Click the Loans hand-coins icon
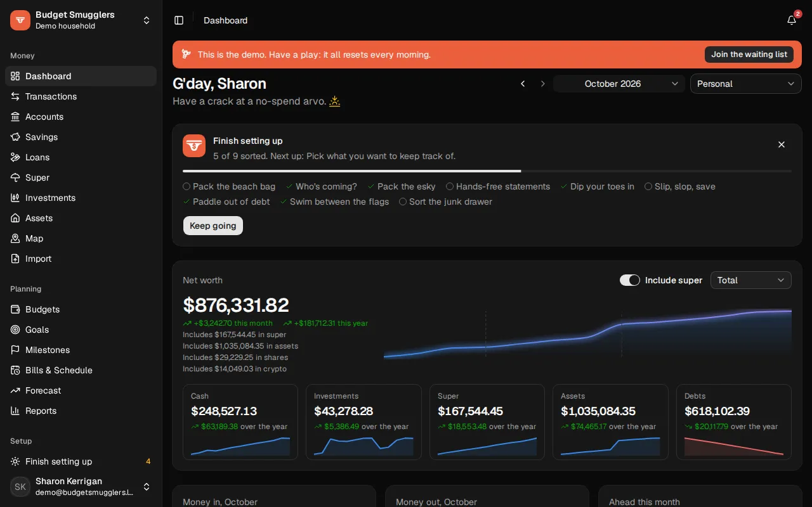The image size is (812, 507). click(x=16, y=157)
